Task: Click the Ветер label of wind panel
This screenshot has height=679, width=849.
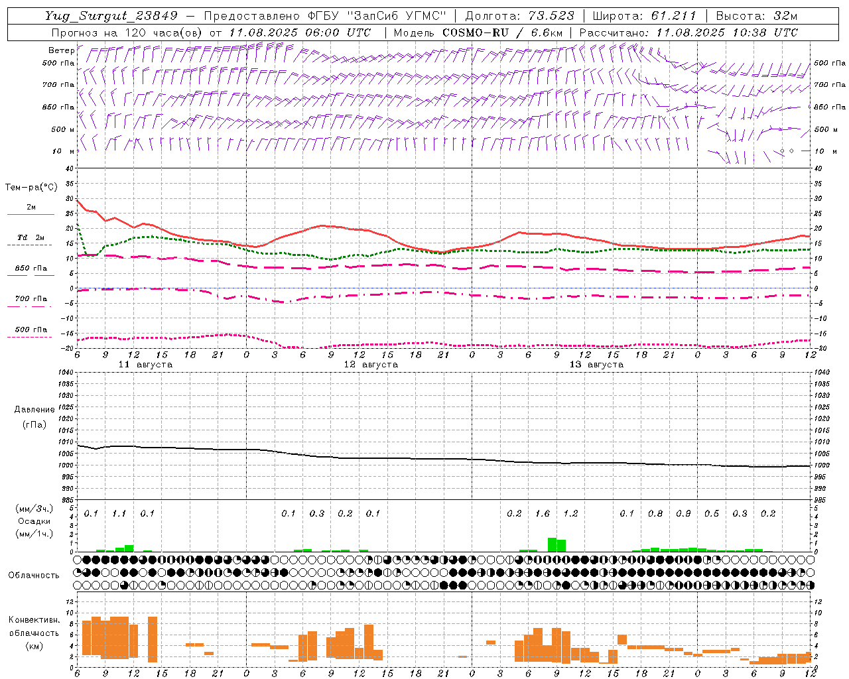Action: (x=61, y=50)
